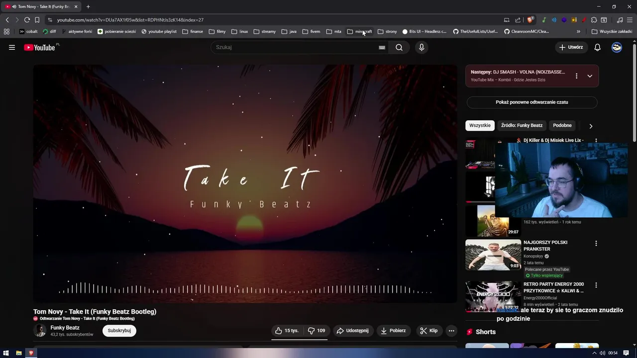Show hidden bookmarks with the double chevron
The height and width of the screenshot is (358, 637).
click(578, 31)
